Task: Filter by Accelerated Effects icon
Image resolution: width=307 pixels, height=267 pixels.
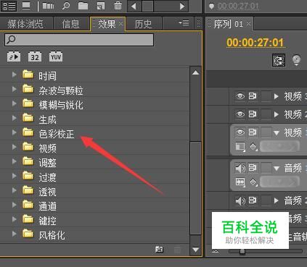Action: (x=14, y=57)
